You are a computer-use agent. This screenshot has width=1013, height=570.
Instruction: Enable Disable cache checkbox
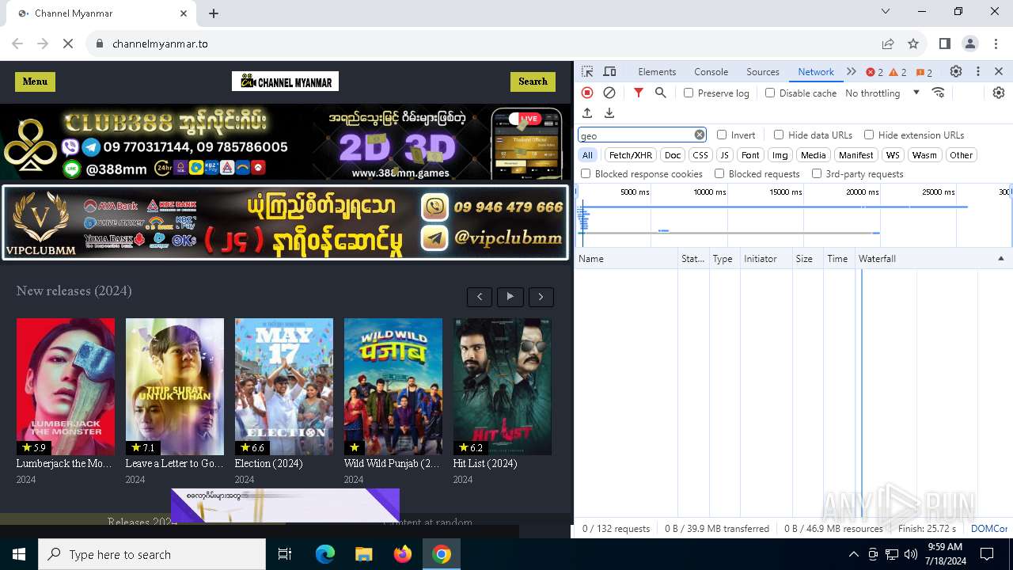point(770,93)
